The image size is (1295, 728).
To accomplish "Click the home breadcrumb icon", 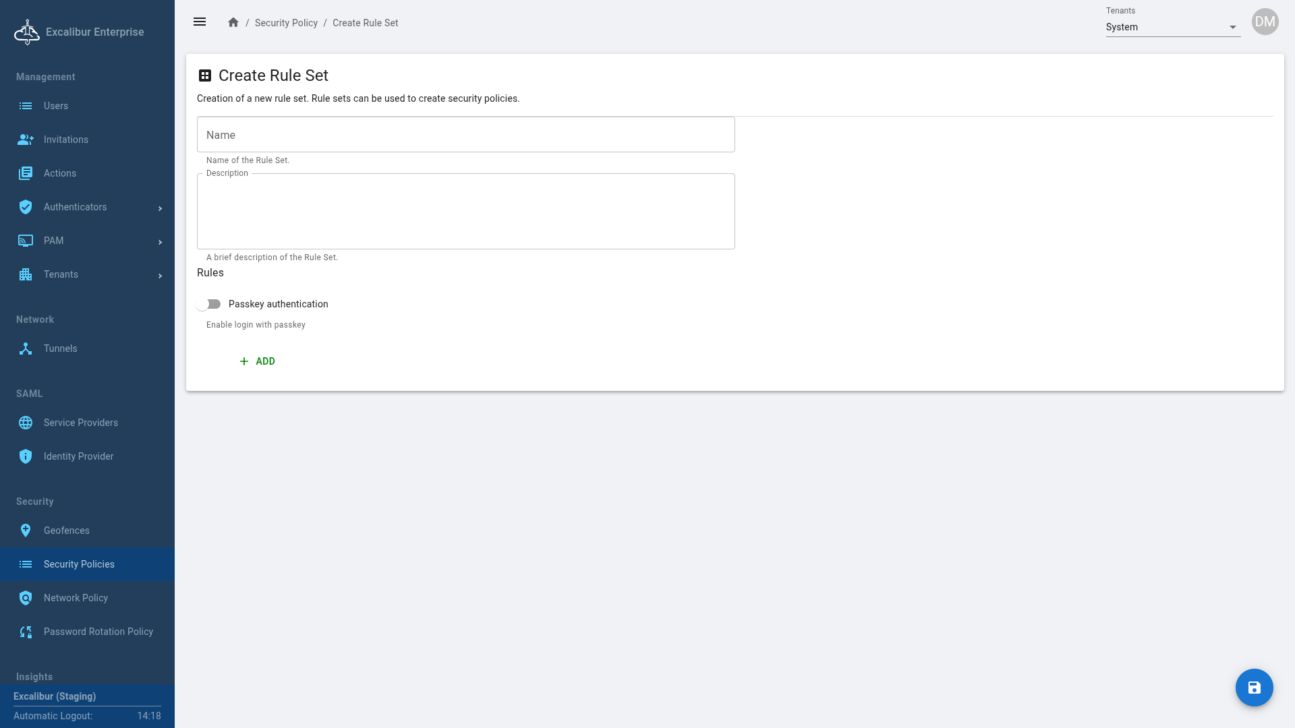I will (x=233, y=22).
